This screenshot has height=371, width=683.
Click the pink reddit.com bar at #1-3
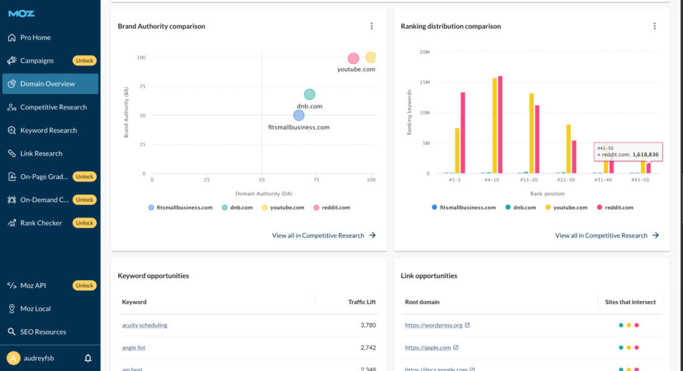pos(463,133)
